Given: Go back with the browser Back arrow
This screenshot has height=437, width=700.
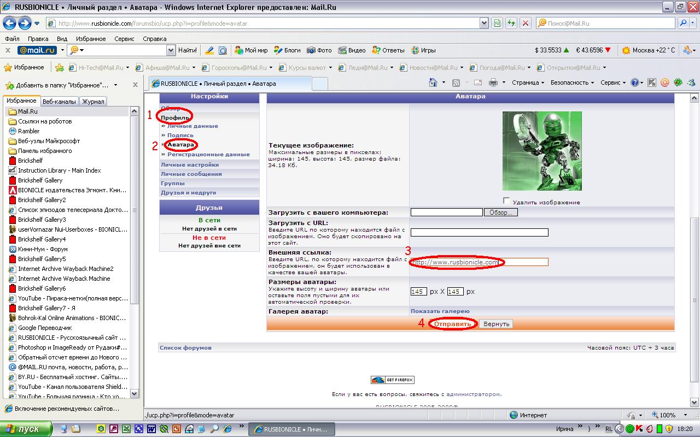Looking at the screenshot, I should [10, 23].
